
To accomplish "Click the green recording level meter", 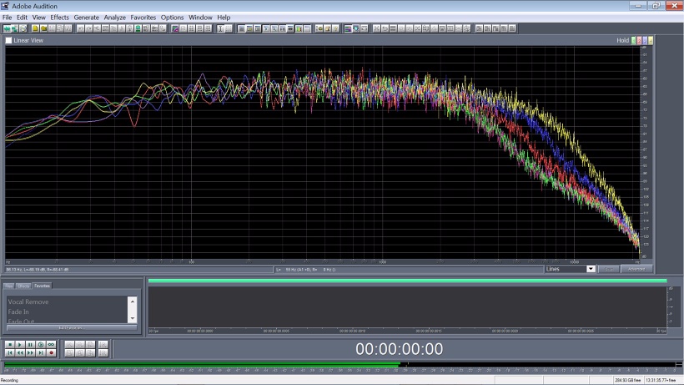I will (202, 363).
